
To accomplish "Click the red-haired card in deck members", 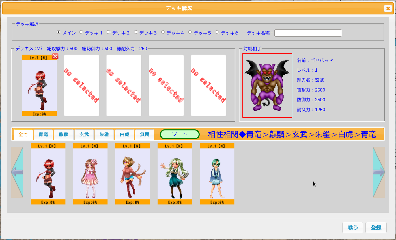I will [x=39, y=86].
